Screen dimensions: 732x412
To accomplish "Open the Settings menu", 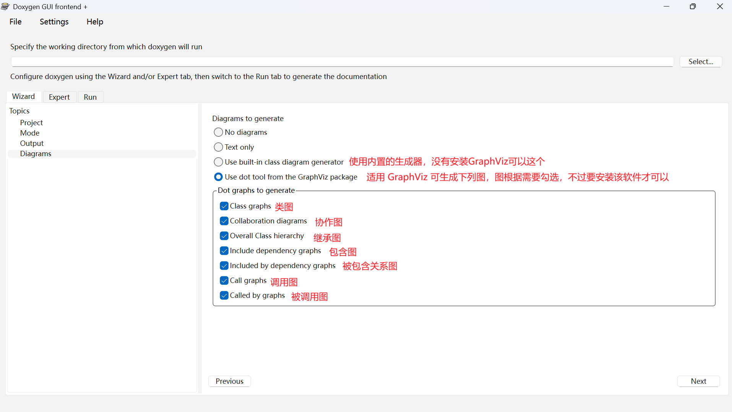I will pyautogui.click(x=54, y=22).
